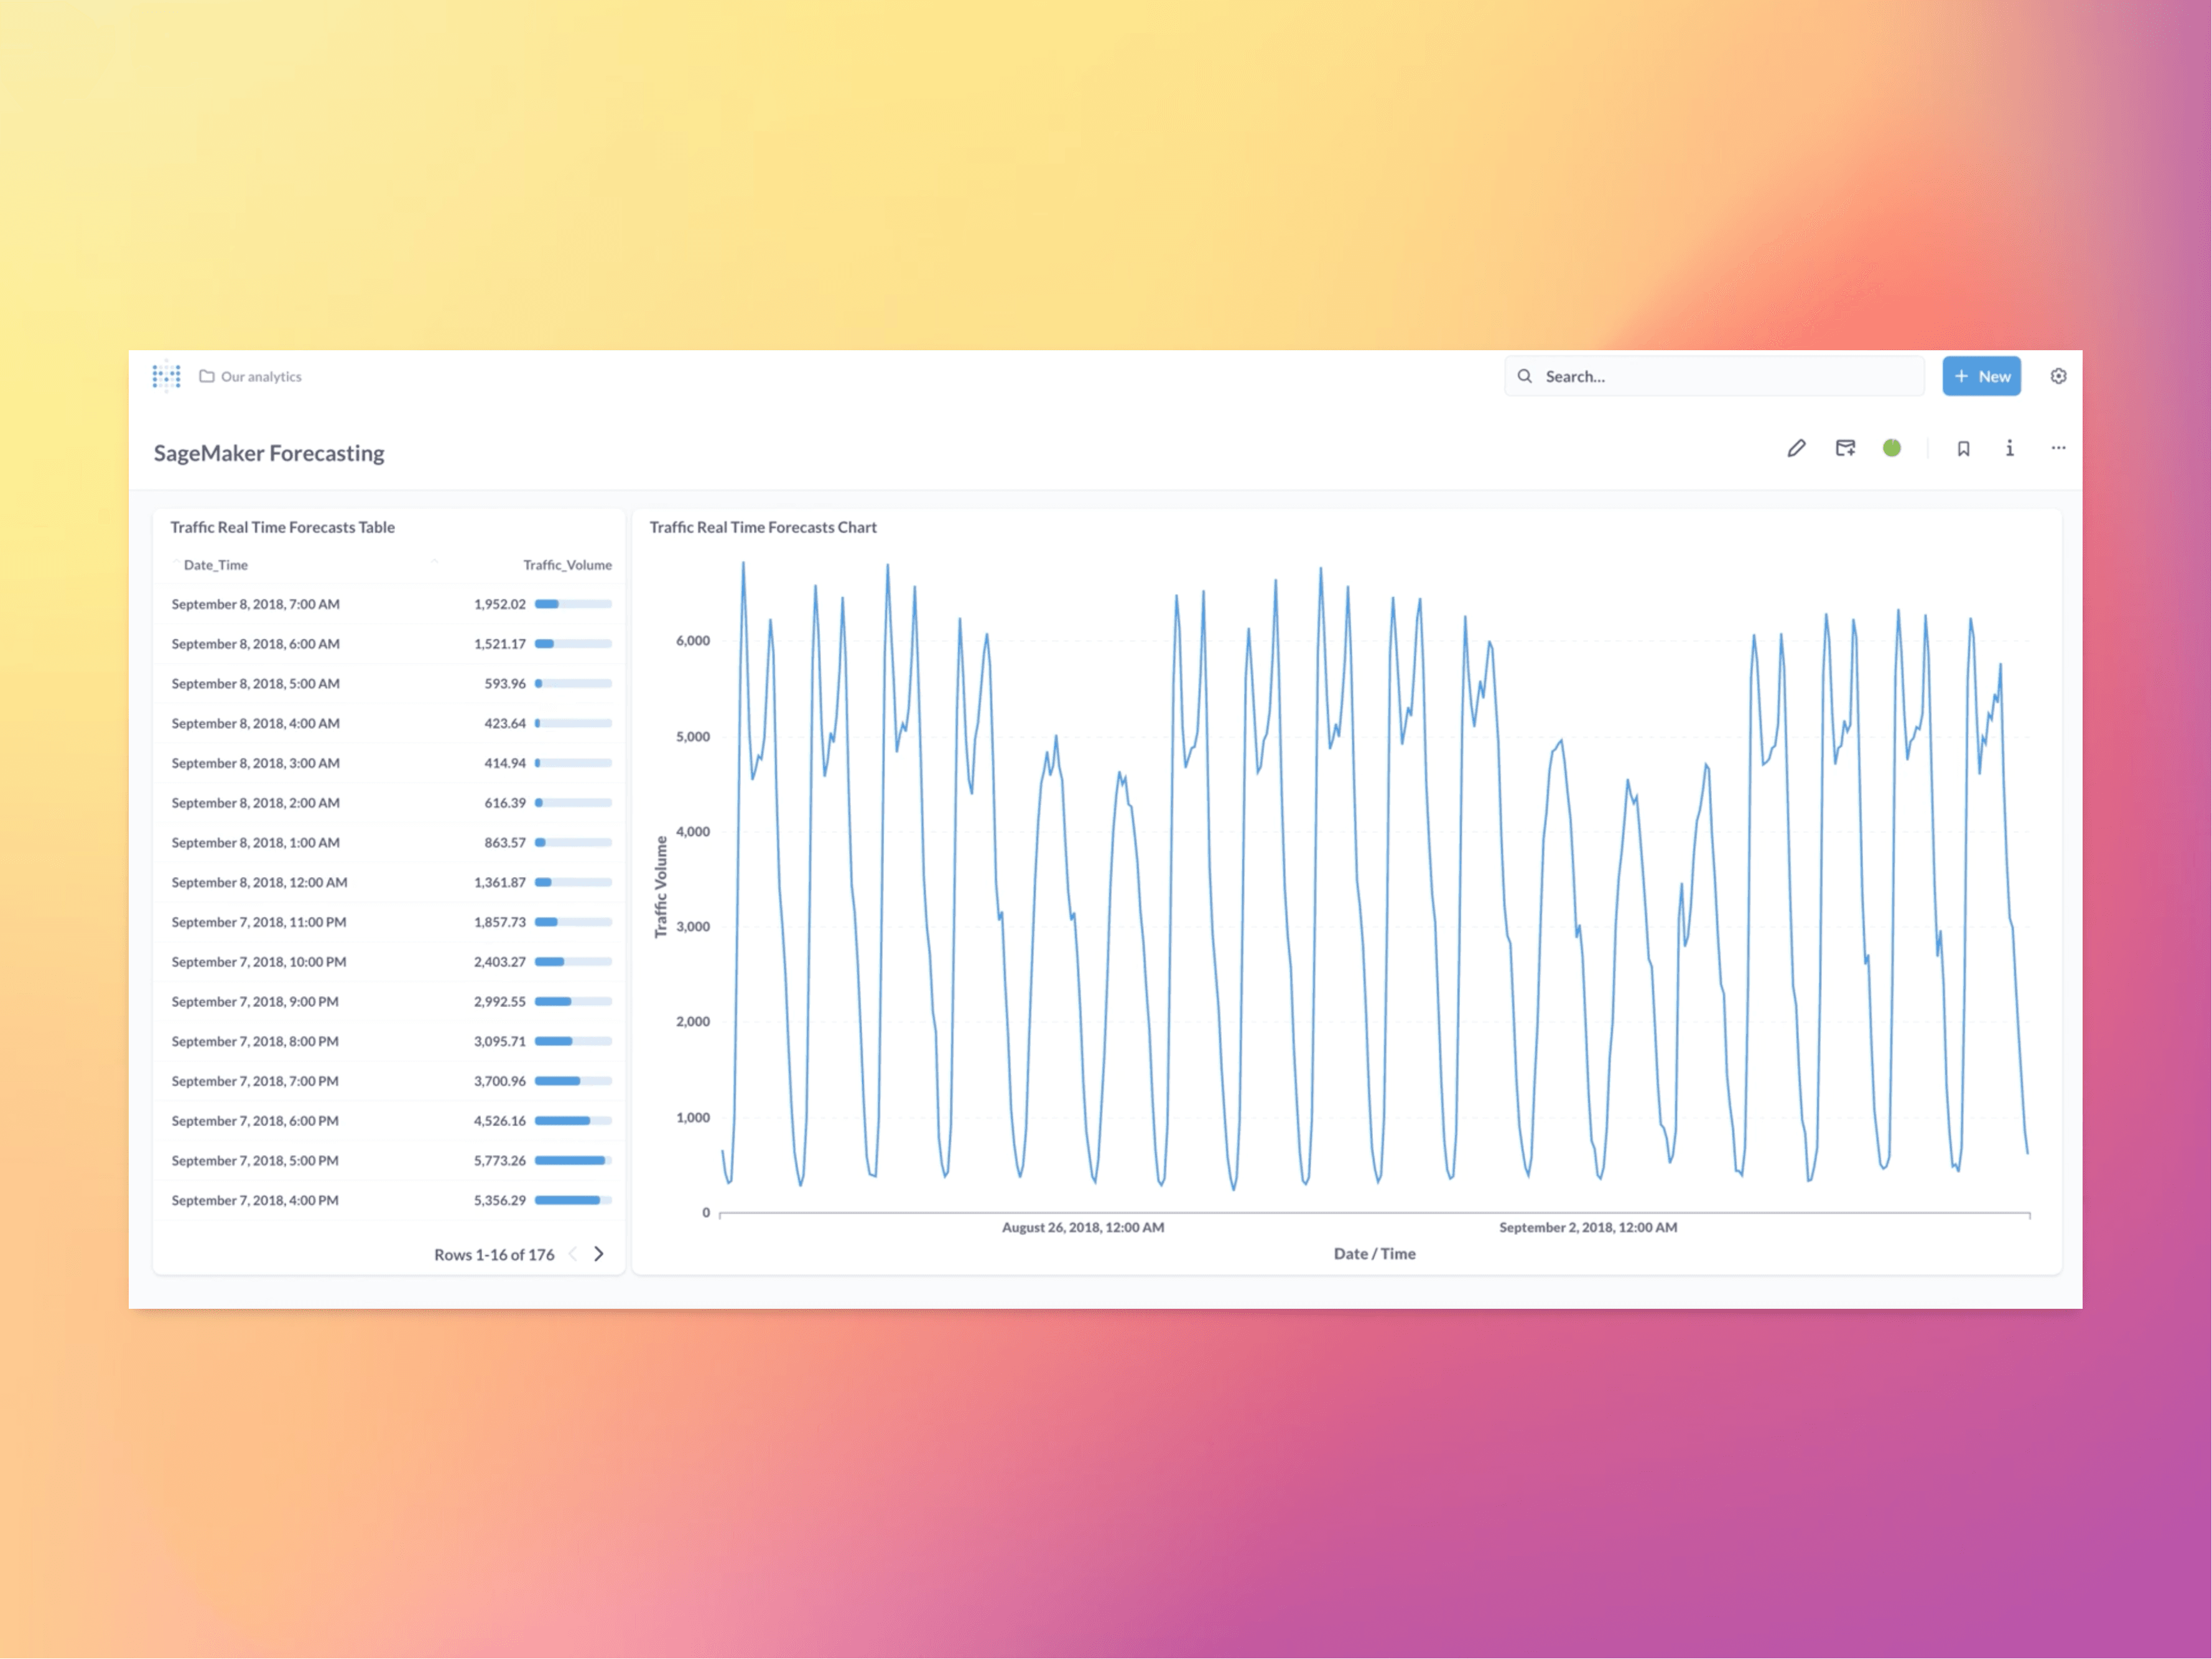Viewport: 2212px width, 1659px height.
Task: Click the September 2, 2018 axis label
Action: (1588, 1227)
